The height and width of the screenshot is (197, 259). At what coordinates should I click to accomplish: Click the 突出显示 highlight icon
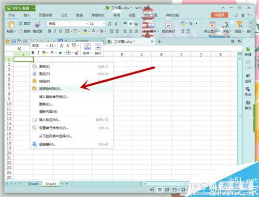pyautogui.click(x=212, y=25)
